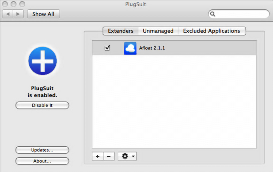Click the Afloat cloud icon
Image resolution: width=273 pixels, height=172 pixels.
pyautogui.click(x=130, y=48)
